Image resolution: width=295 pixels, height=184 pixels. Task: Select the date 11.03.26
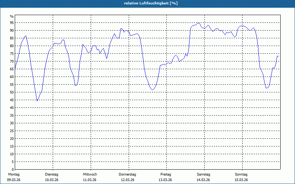(x=90, y=180)
